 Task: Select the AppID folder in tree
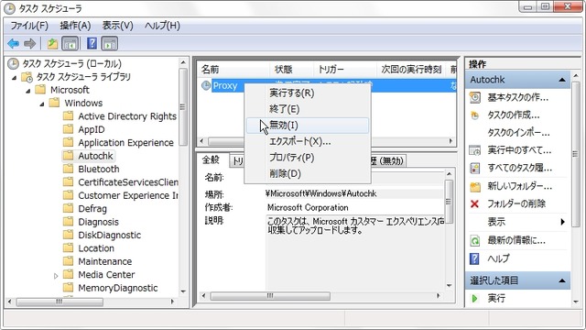pos(92,129)
